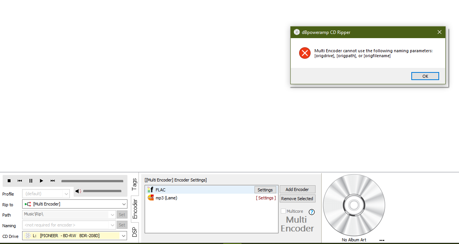459x244 pixels.
Task: Open the CD Drive dropdown list
Action: coord(123,236)
